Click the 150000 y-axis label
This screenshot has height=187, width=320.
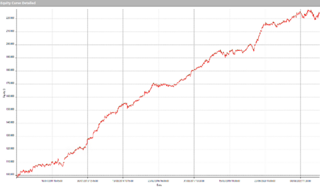point(10,109)
